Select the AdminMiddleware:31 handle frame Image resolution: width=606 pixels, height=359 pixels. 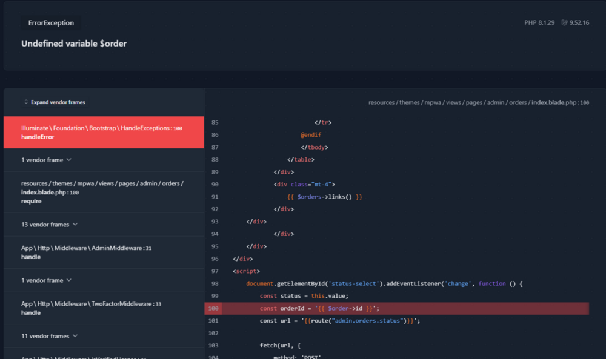pos(104,252)
